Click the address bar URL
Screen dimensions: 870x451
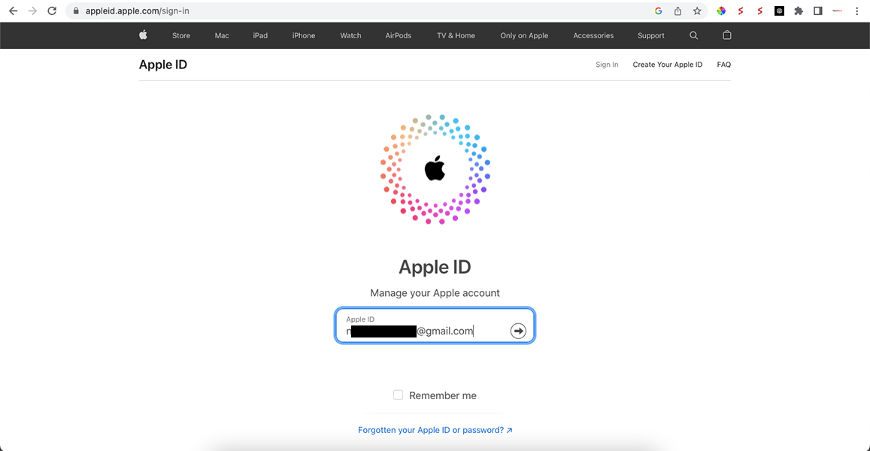point(137,11)
